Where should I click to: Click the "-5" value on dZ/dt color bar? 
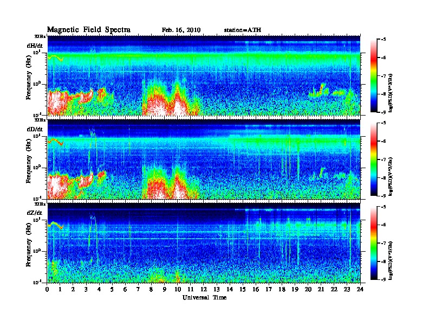click(x=383, y=207)
